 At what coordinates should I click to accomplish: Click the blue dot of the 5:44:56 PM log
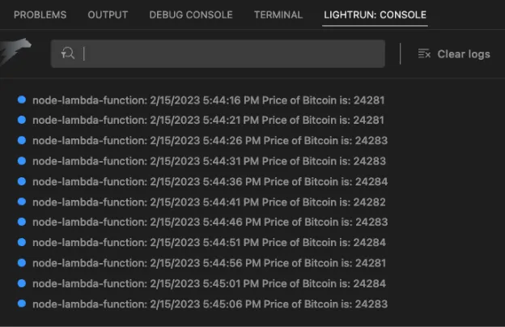coord(22,262)
